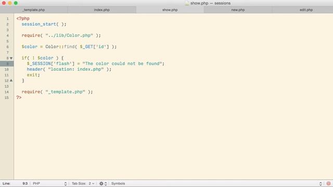Click line number 4 in the gutter
The image size is (333, 187).
tap(7, 36)
